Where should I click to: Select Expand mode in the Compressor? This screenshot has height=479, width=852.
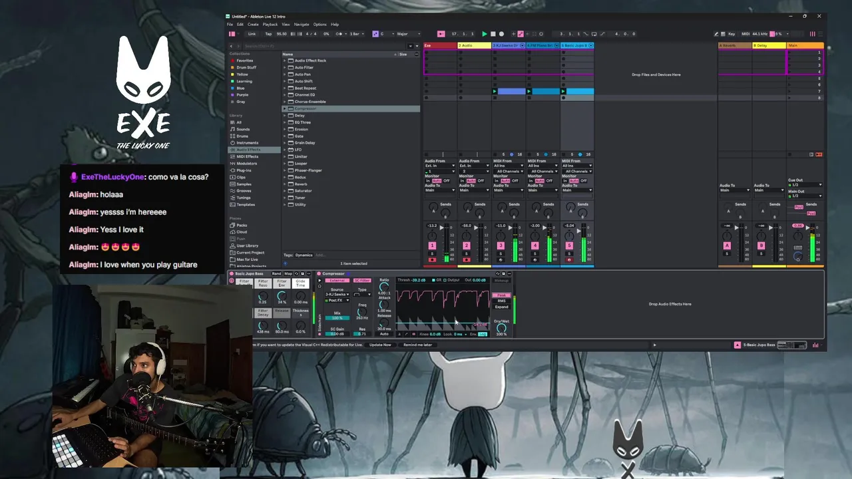click(x=501, y=307)
